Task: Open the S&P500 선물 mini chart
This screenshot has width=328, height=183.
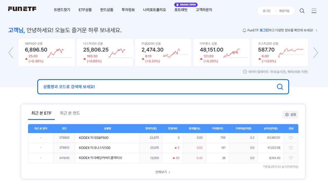Action: (x=60, y=53)
